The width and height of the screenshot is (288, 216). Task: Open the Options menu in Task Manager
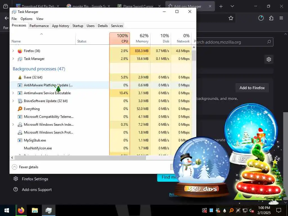point(26,19)
